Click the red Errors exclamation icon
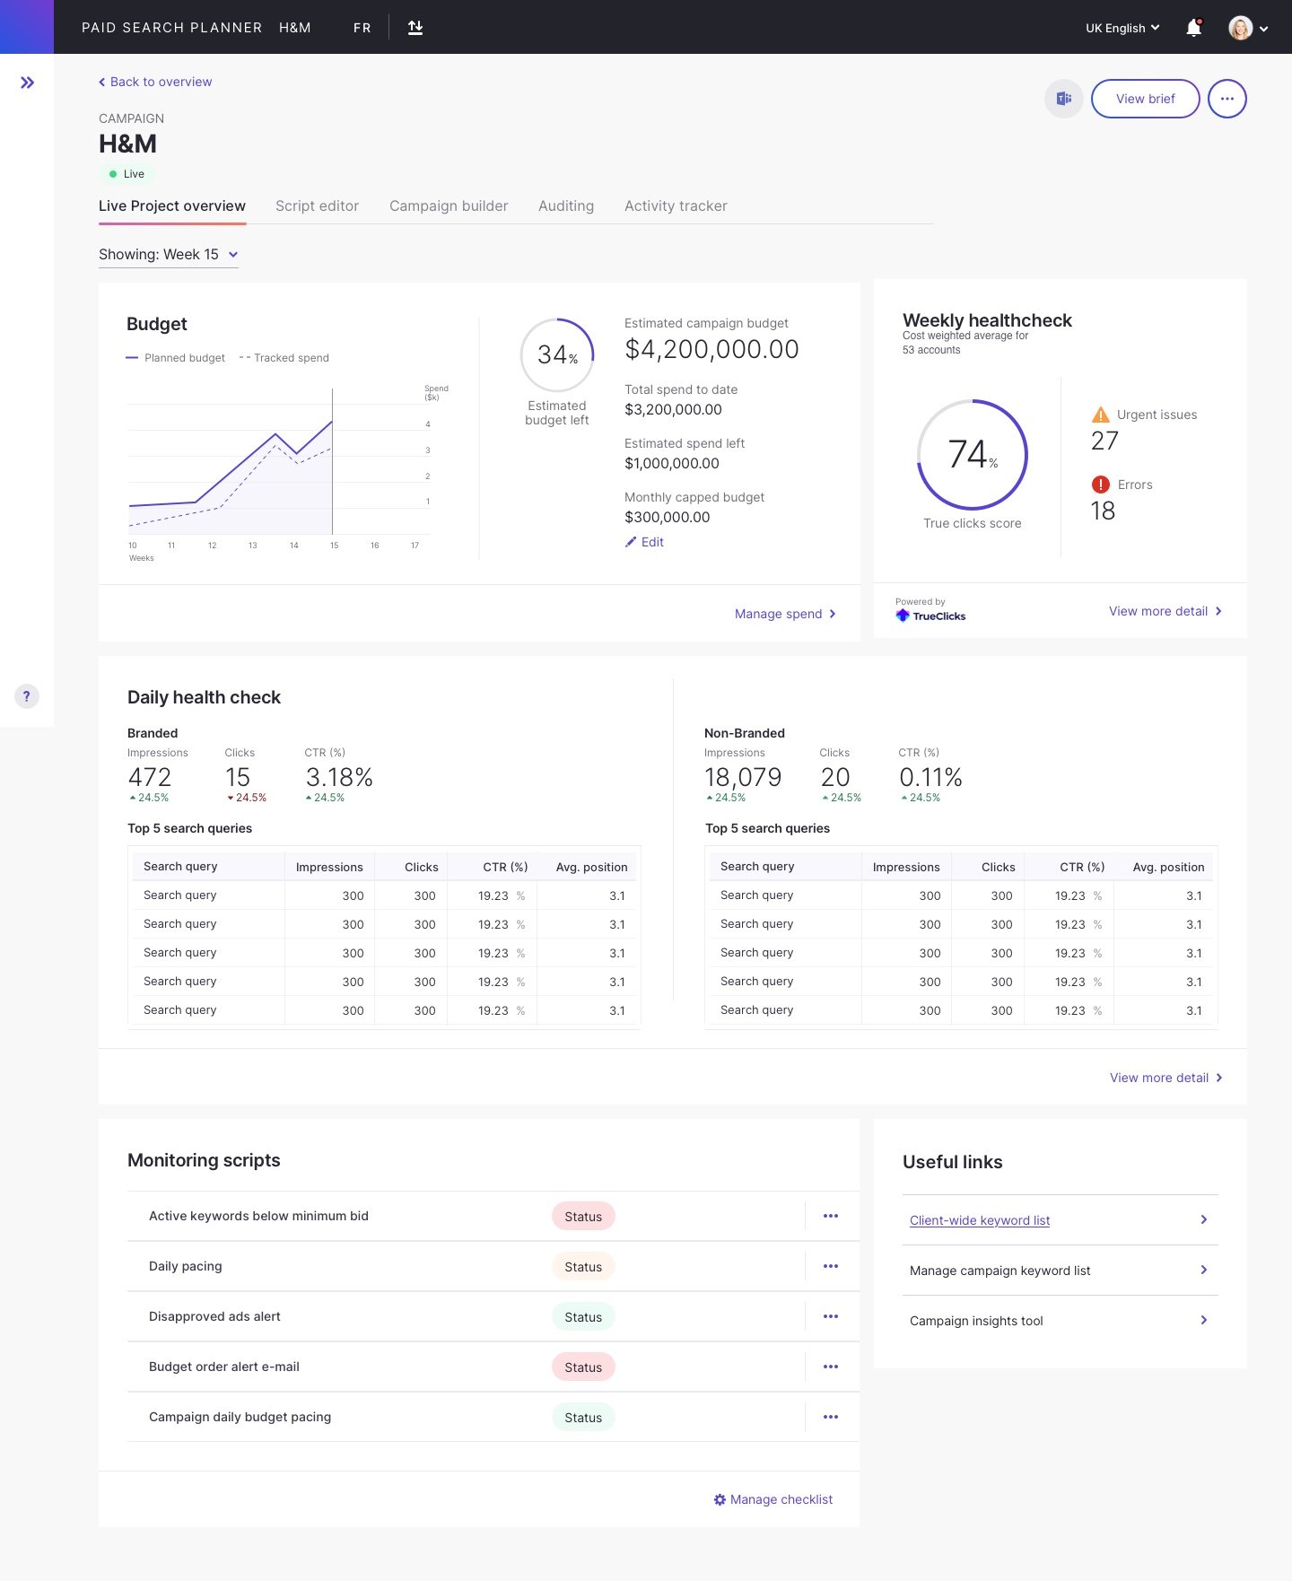 [x=1101, y=485]
